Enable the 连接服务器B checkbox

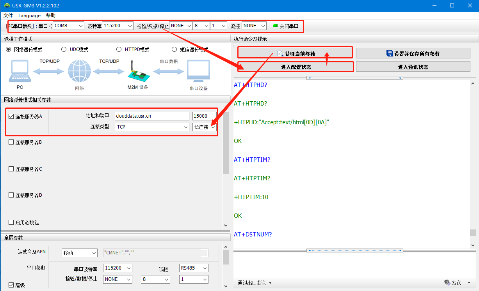11,142
